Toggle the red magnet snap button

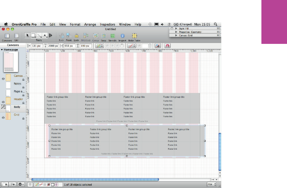point(167,46)
